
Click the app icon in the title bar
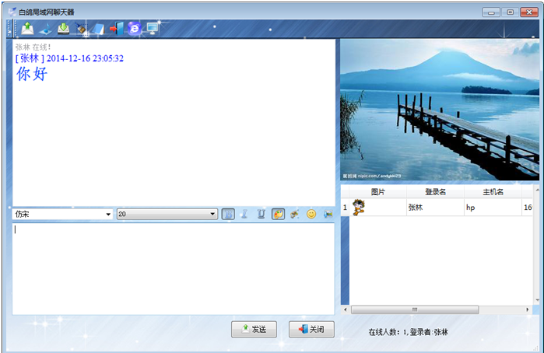click(12, 12)
